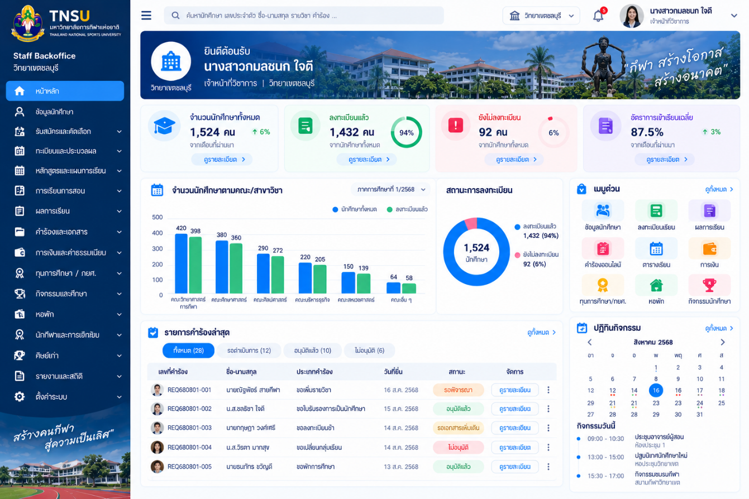Screen dimensions: 749x499
Task: Toggle ลงทะเบียนแล้ว bar chart legend item
Action: pyautogui.click(x=407, y=209)
